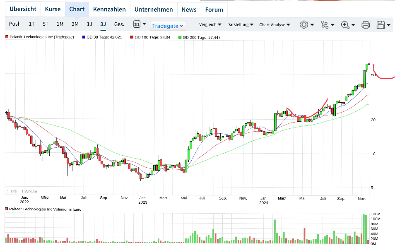Print the chart with printer icon
This screenshot has width=395, height=248.
point(366,25)
